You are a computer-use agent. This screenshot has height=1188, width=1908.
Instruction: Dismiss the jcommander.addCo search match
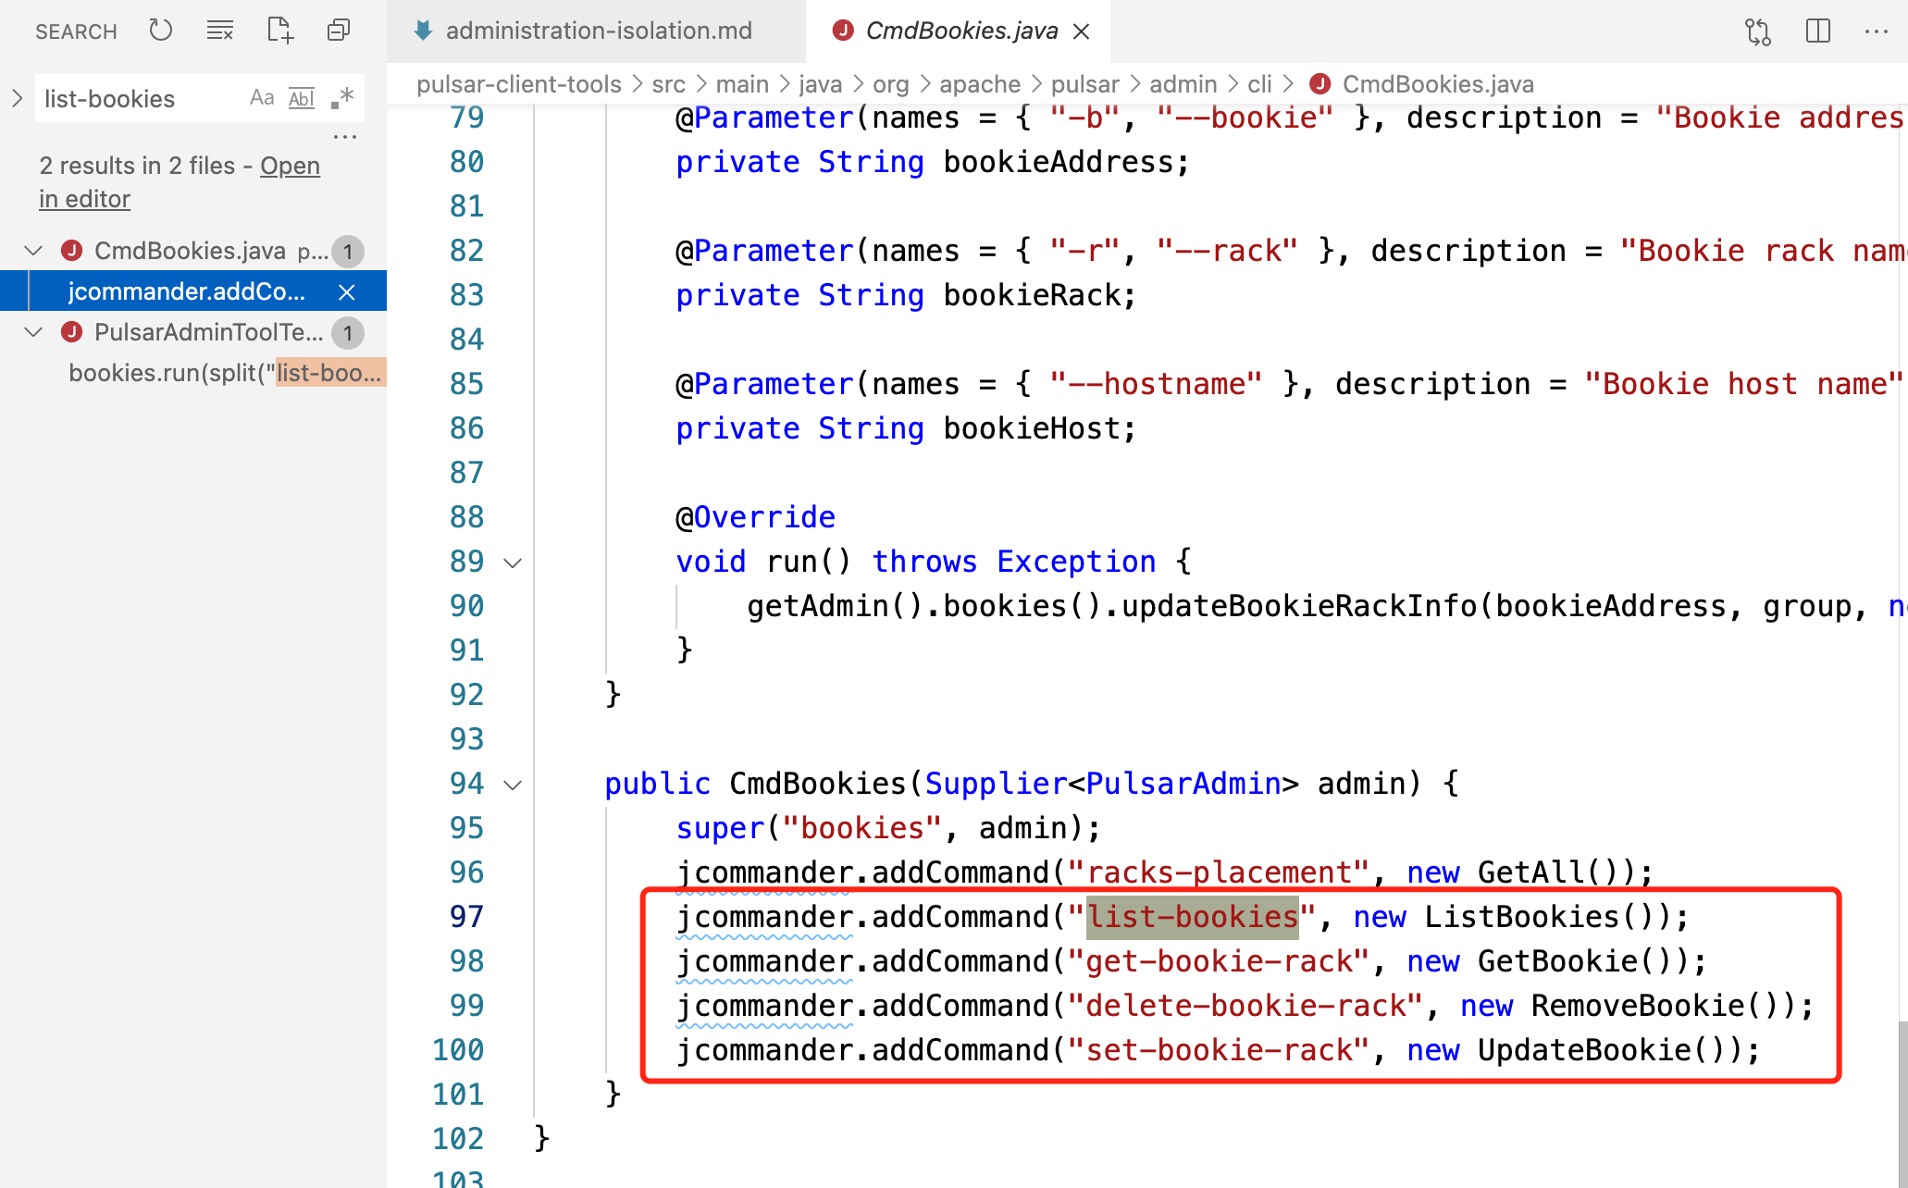click(347, 291)
